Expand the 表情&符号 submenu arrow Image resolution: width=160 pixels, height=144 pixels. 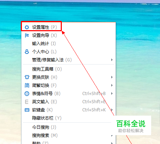click(x=112, y=94)
